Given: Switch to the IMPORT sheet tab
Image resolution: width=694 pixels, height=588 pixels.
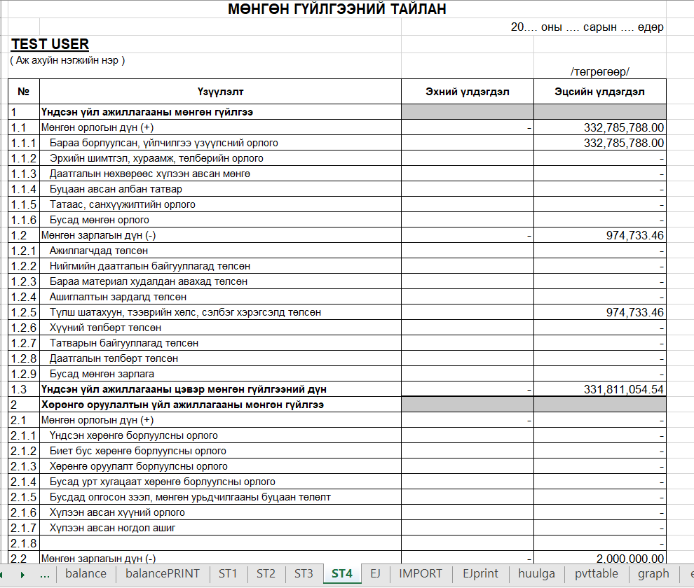Looking at the screenshot, I should click(x=421, y=573).
